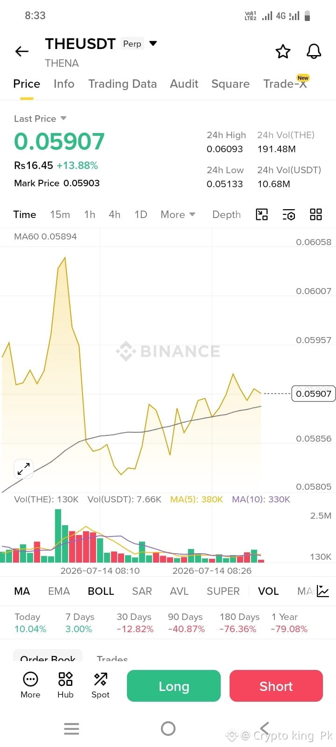Toggle the VOL indicator

[x=268, y=591]
